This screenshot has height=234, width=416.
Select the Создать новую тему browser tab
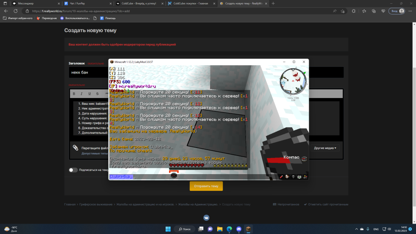(243, 3)
